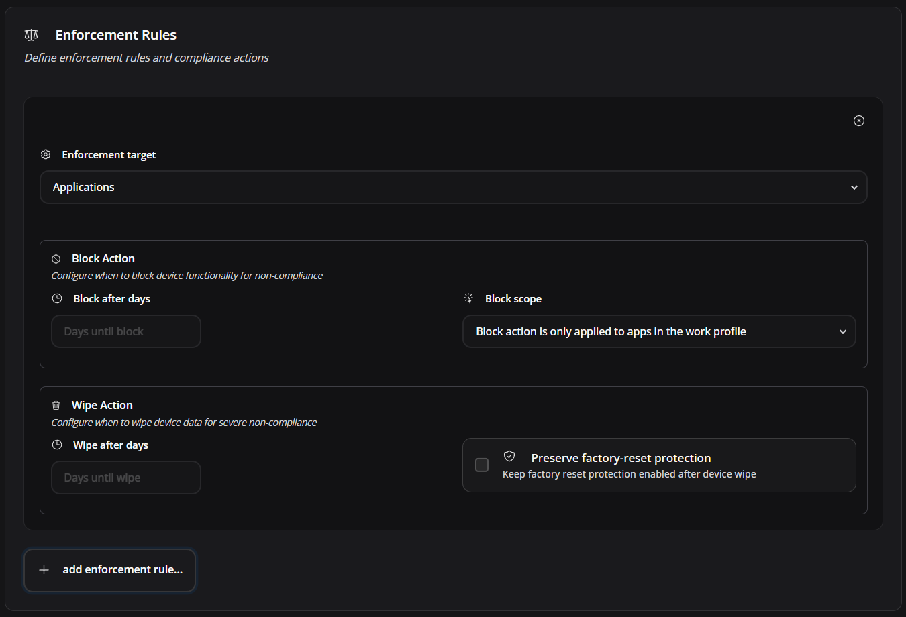906x617 pixels.
Task: Click the clock icon beside Block after days
Action: [x=57, y=298]
